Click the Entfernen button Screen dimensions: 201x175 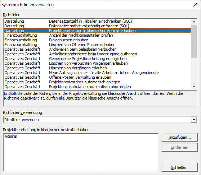[179, 147]
